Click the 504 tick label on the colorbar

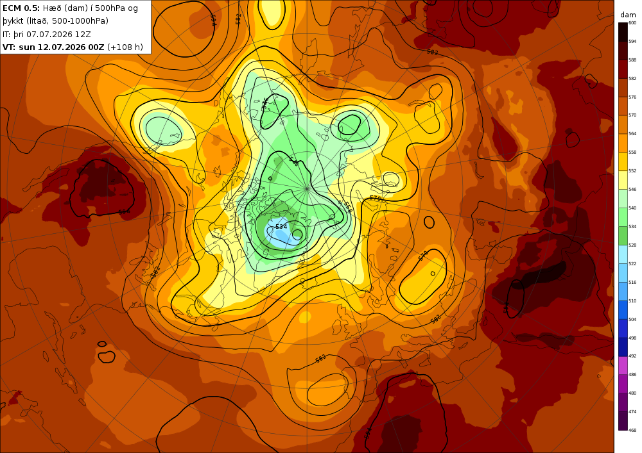coord(632,319)
